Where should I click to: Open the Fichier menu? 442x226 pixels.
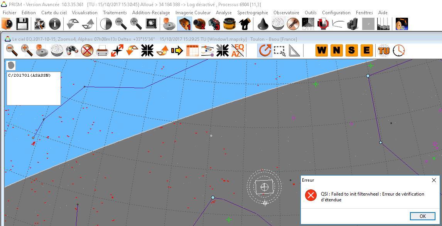9,13
